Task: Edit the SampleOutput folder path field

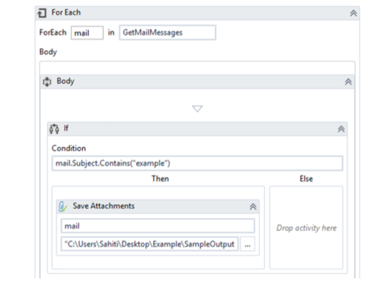Action: 150,244
